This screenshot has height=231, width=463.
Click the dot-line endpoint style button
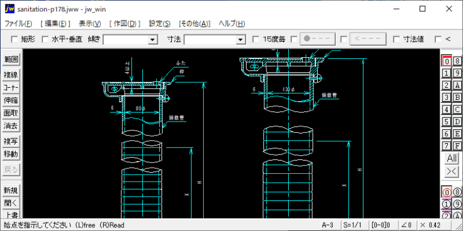[x=318, y=39]
